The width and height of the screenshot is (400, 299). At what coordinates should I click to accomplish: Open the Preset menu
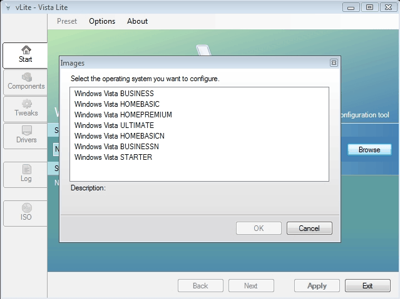pyautogui.click(x=67, y=21)
